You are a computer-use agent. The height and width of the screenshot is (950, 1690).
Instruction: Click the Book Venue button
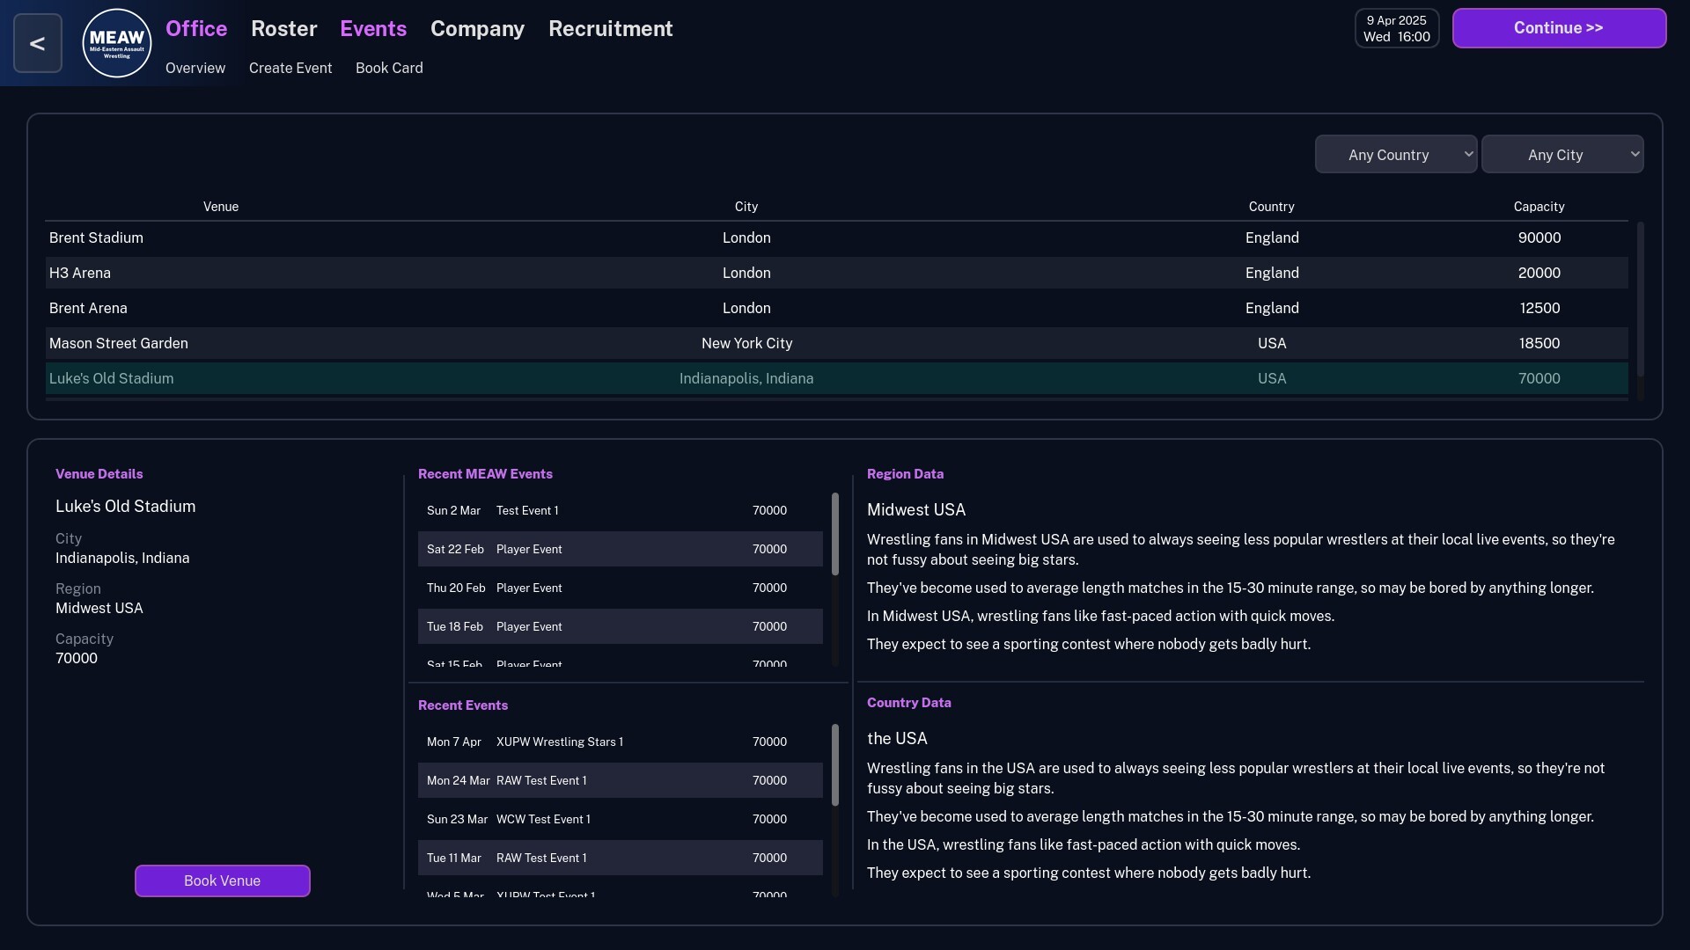222,881
